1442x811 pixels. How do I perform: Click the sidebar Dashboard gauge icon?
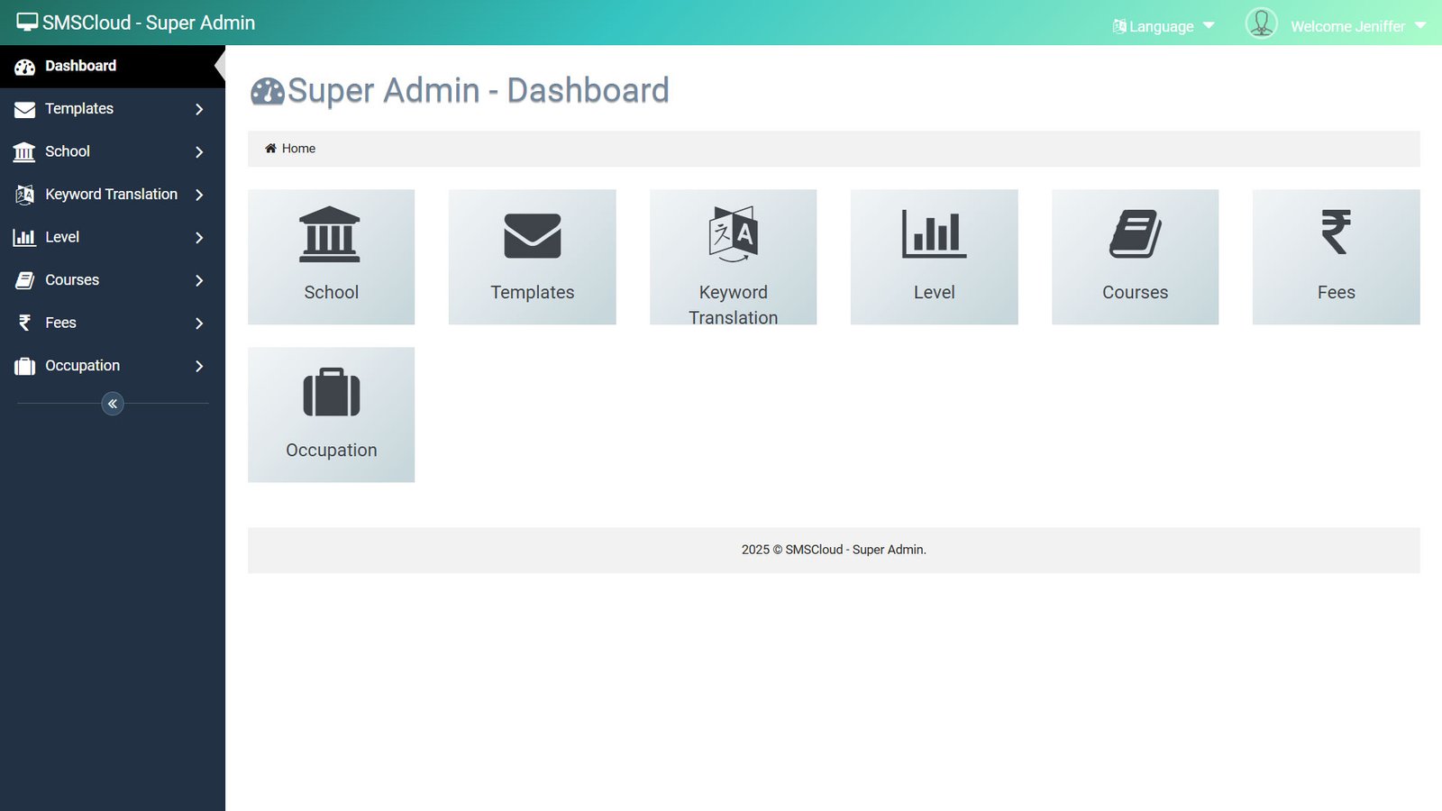tap(24, 67)
